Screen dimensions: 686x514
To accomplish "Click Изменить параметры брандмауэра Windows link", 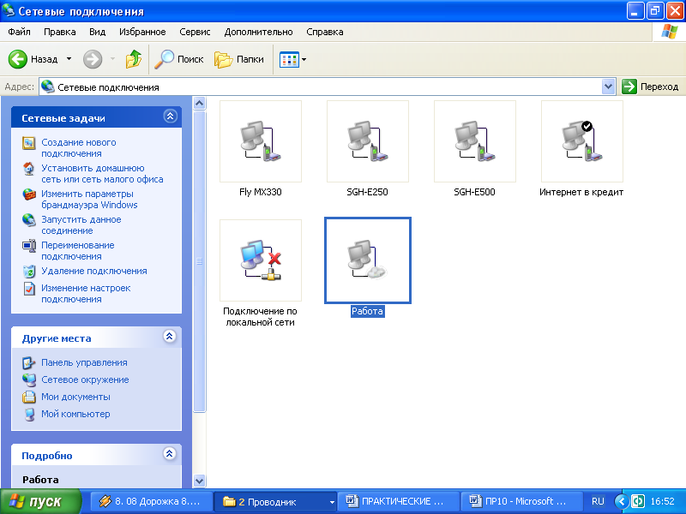I will click(89, 200).
